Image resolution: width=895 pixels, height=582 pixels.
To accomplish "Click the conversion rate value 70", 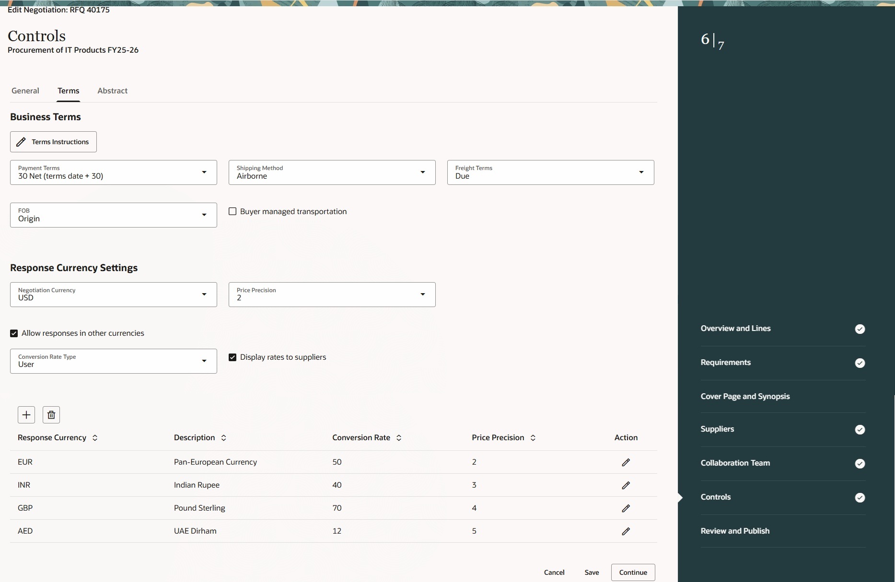I will point(337,508).
